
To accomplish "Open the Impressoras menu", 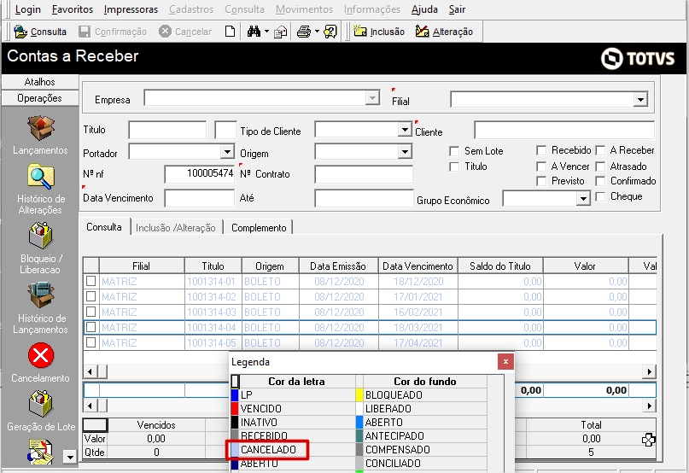I will click(x=131, y=9).
